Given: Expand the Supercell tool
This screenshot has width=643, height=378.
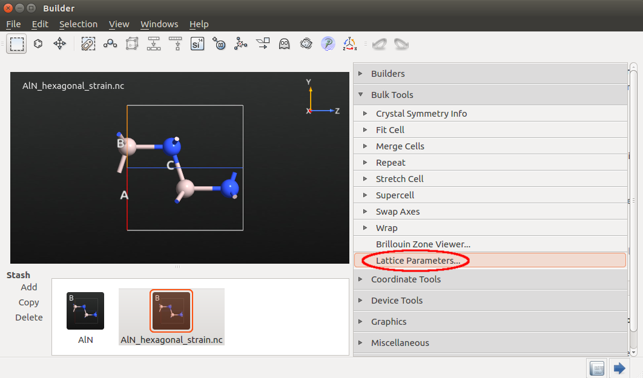Looking at the screenshot, I should coord(490,195).
